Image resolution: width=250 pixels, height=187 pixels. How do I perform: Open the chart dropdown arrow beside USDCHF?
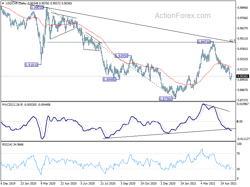coord(3,3)
